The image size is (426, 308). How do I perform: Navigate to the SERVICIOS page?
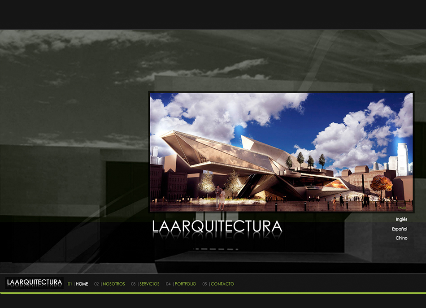point(149,284)
